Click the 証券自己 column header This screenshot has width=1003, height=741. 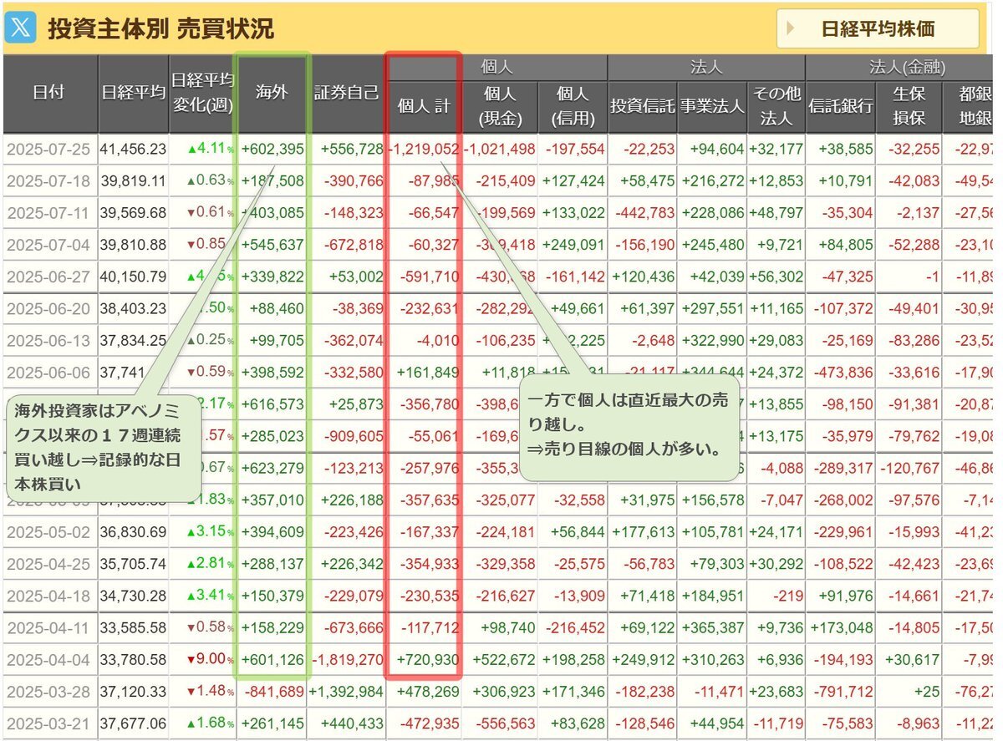click(x=346, y=93)
